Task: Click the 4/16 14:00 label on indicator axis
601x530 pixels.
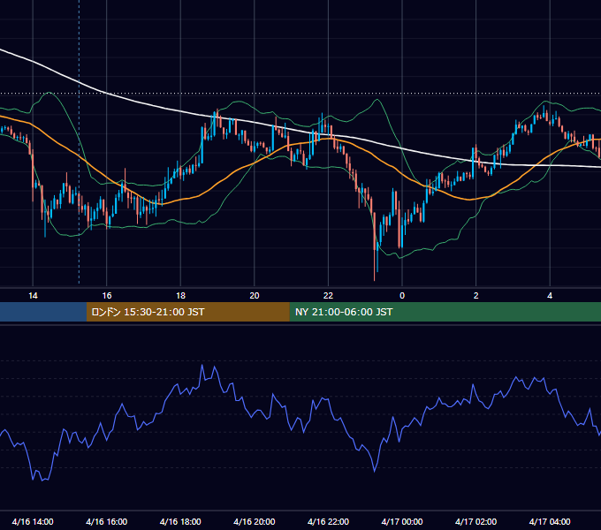Action: 33,521
